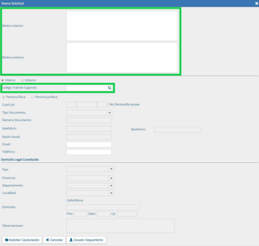The height and width of the screenshot is (246, 259).
Task: Open the Provincia dropdown
Action: click(x=111, y=178)
